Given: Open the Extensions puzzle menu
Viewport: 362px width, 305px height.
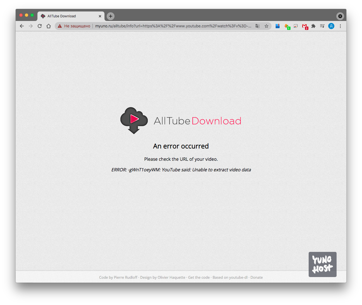Looking at the screenshot, I should coord(313,26).
